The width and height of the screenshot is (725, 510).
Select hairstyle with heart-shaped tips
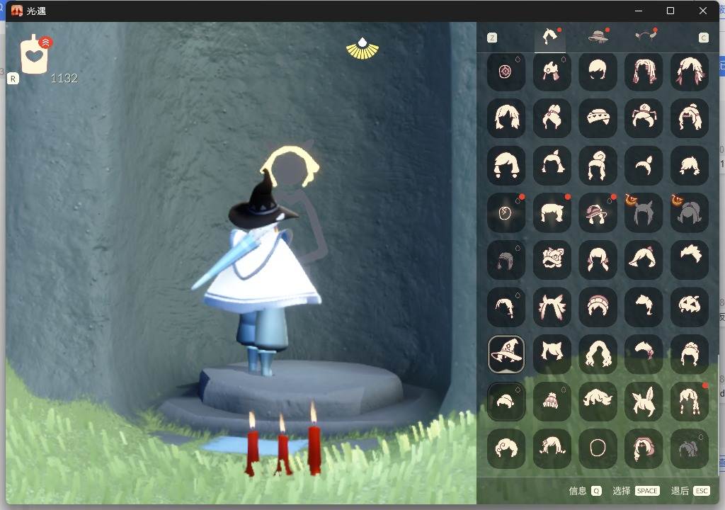pyautogui.click(x=506, y=166)
